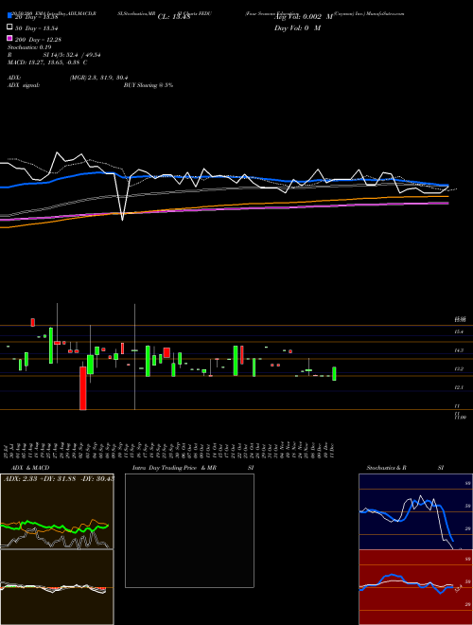Screen dimensions: 473x625
Task: Click the 'CL: 13.48' closing price label
Action: 174,17
